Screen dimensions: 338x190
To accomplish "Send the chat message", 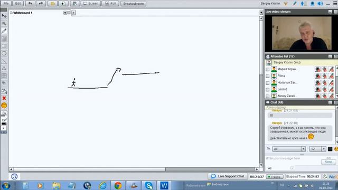I will coord(328,162).
